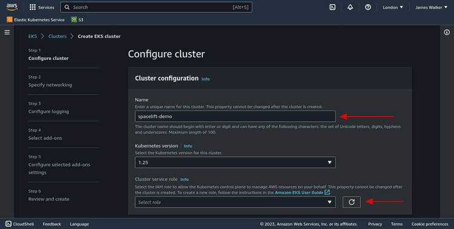This screenshot has height=229, width=454.
Task: Expand the Kubernetes version 1.25 dropdown
Action: pyautogui.click(x=235, y=162)
